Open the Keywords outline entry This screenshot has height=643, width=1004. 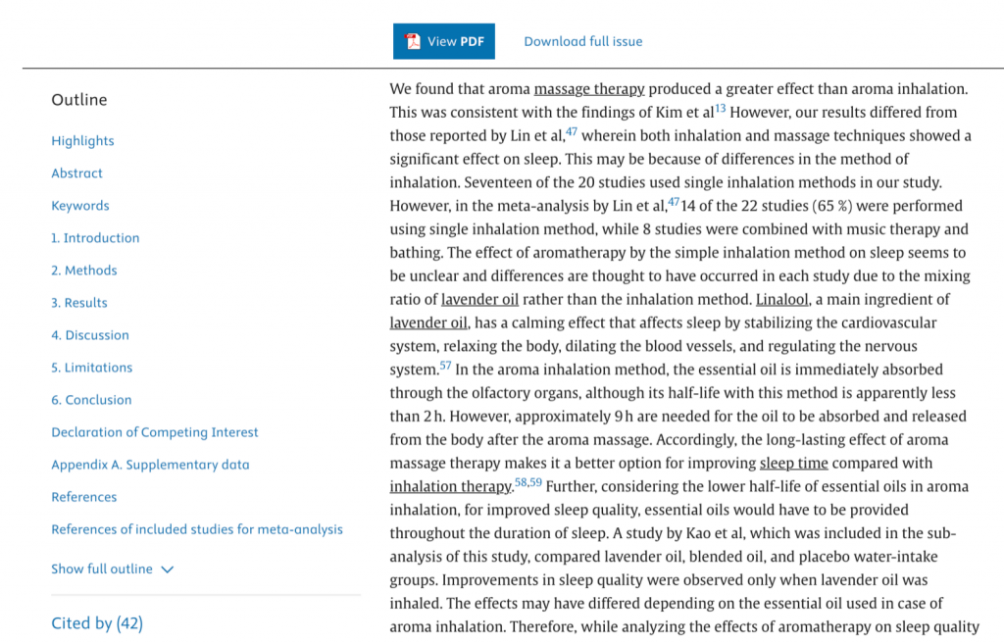(80, 206)
